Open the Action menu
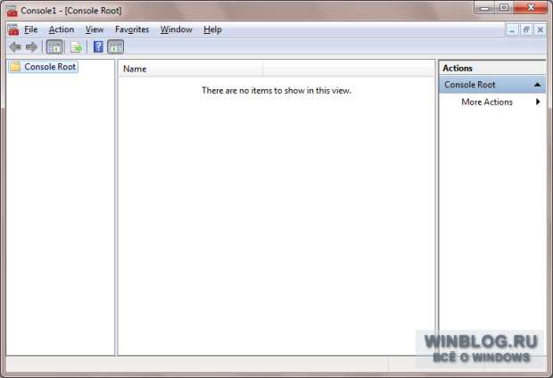 point(62,29)
